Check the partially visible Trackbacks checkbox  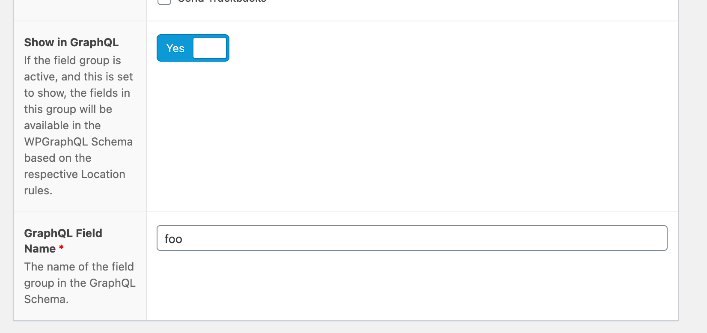coord(164,1)
